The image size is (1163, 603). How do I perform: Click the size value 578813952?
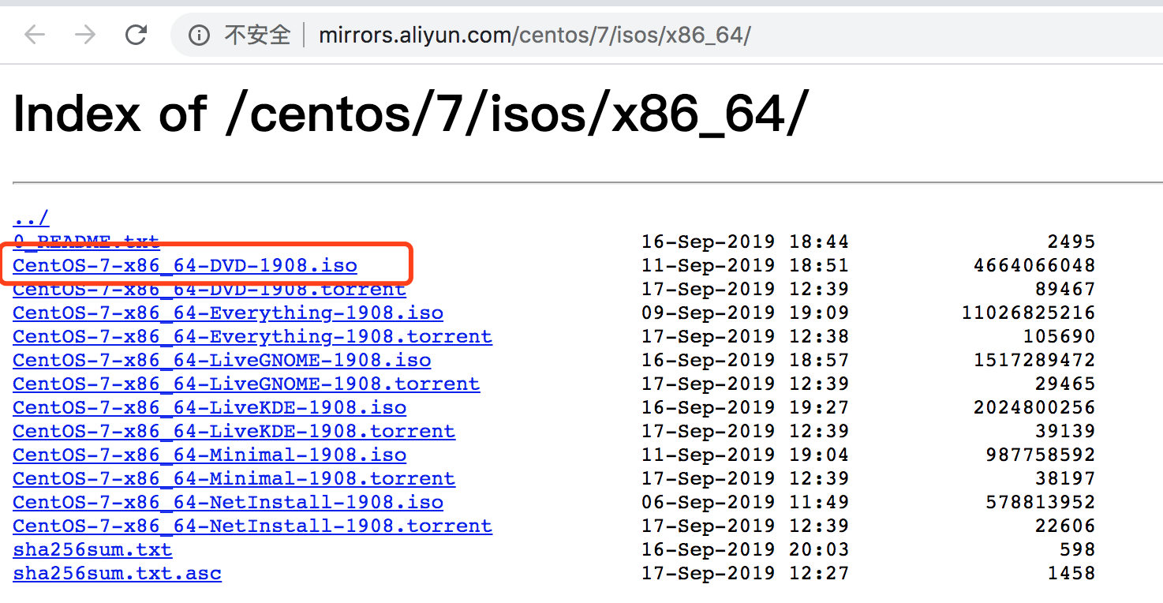(x=1041, y=502)
